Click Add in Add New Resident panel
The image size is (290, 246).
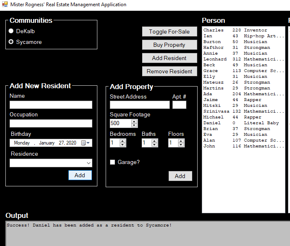[80, 175]
